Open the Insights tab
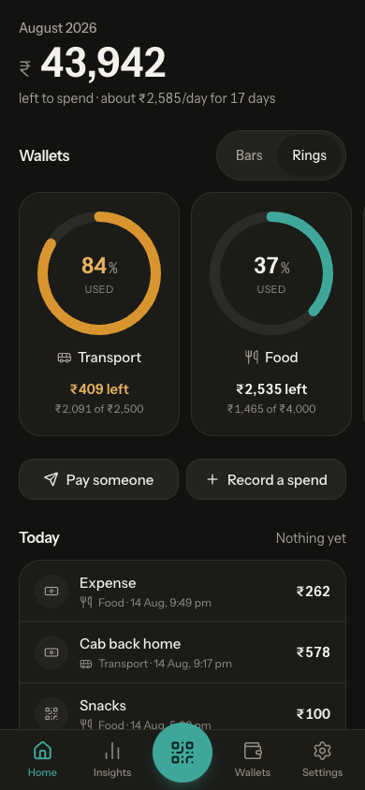The image size is (365, 790). point(112,759)
